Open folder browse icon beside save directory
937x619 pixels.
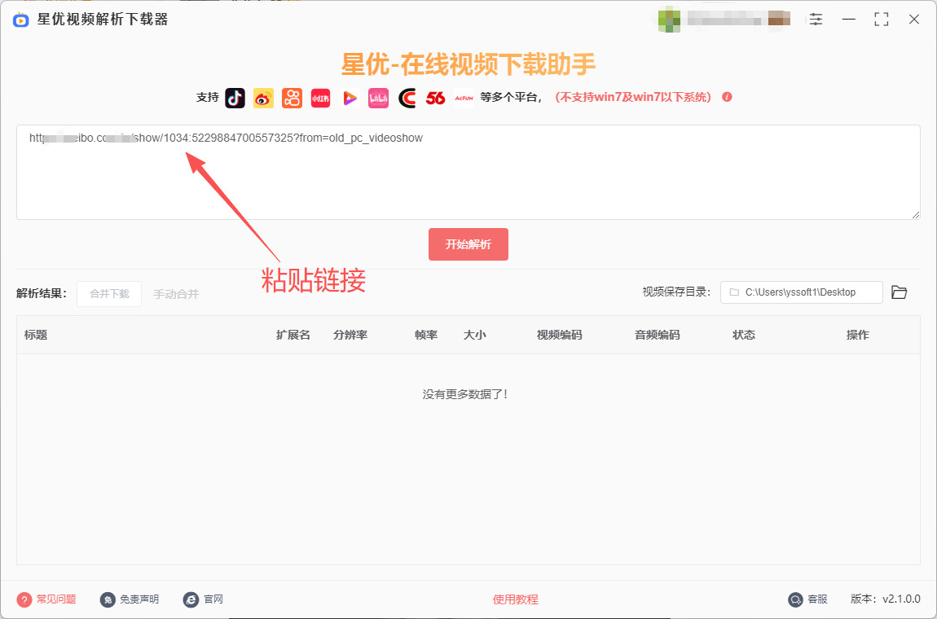(x=900, y=292)
